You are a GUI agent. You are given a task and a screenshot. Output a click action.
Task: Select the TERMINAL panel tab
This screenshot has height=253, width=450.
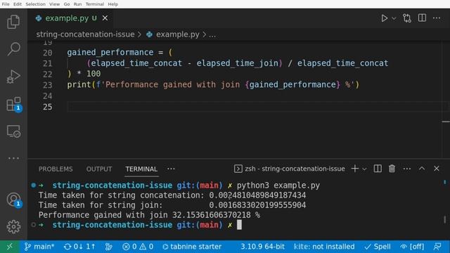coord(141,169)
